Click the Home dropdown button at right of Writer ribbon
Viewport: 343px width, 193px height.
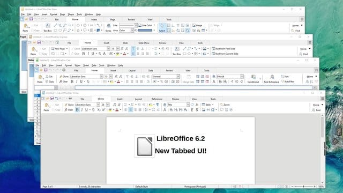[x=318, y=105]
